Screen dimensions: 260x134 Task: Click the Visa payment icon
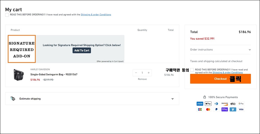pos(241,109)
